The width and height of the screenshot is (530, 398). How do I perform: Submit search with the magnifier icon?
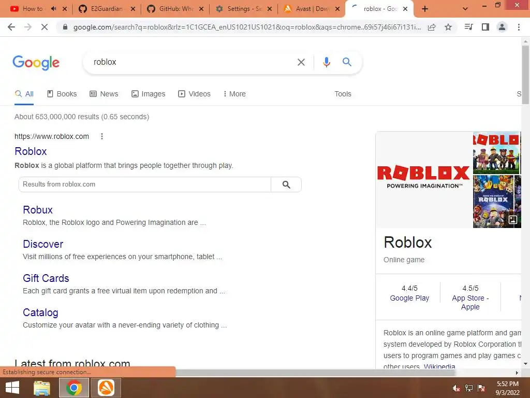[347, 62]
